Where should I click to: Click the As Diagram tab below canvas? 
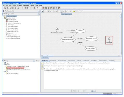(45, 58)
